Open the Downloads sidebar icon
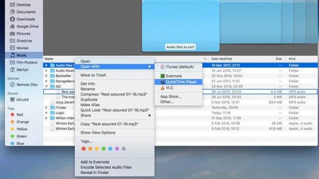The image size is (319, 179). tap(13, 19)
